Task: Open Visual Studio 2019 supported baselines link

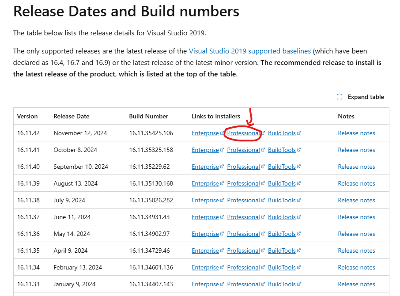Action: pyautogui.click(x=250, y=51)
